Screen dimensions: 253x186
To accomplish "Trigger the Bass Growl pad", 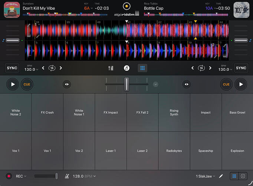I will pos(237,112).
